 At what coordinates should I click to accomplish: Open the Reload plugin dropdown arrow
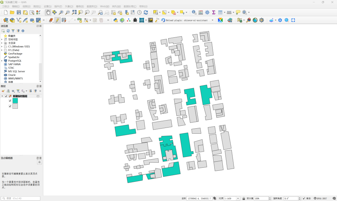pos(212,20)
